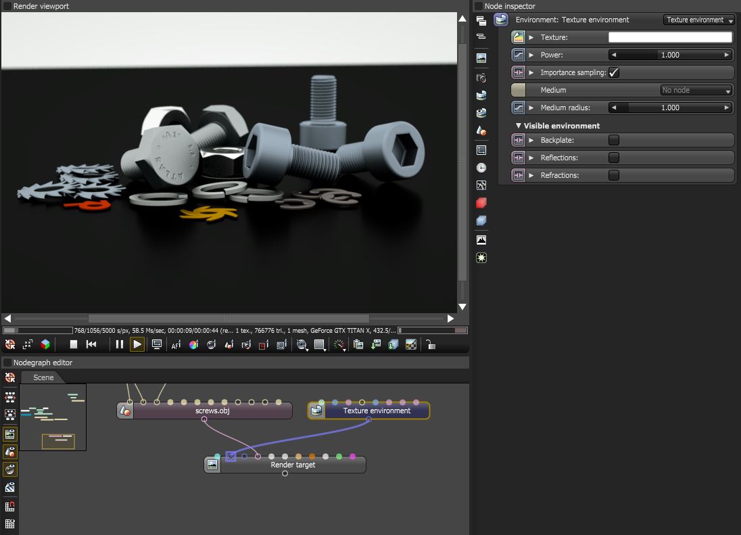Save the rendered image via the save icon
This screenshot has width=741, height=535.
(x=375, y=344)
